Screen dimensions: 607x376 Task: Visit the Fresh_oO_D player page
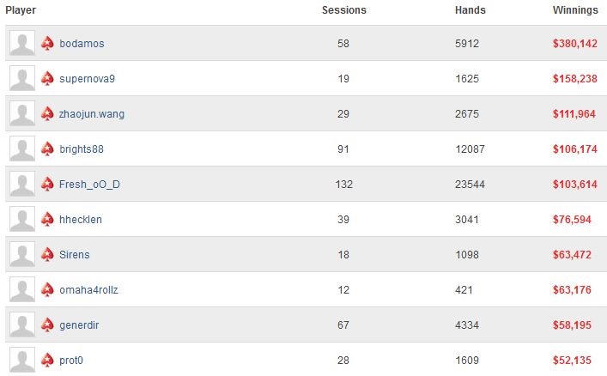tap(89, 185)
